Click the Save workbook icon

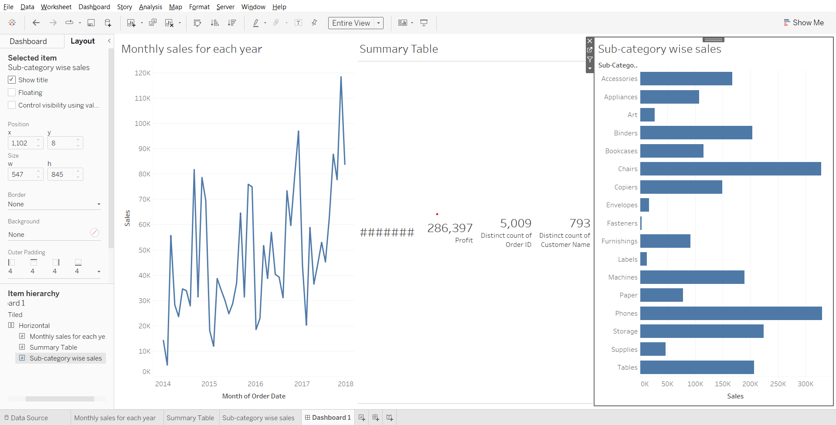pyautogui.click(x=91, y=23)
